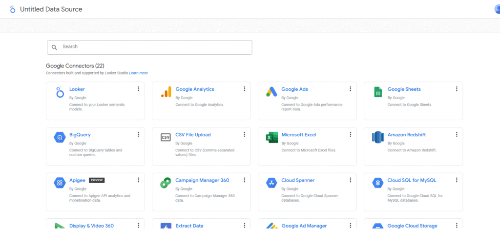Open more options for Looker connector
The image size is (500, 229).
coord(138,89)
